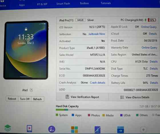Click the Silver color label
The image size is (160, 134).
[90, 20]
